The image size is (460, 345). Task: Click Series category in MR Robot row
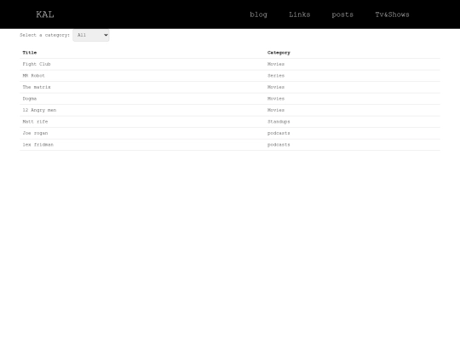click(276, 76)
